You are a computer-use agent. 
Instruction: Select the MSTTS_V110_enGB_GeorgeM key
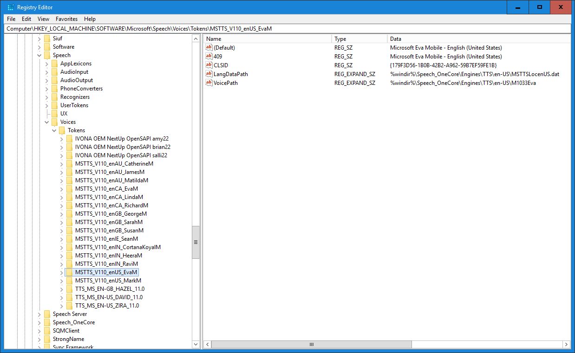111,214
